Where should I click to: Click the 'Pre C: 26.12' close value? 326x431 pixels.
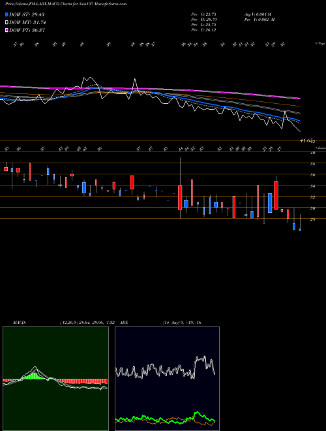coord(203,30)
